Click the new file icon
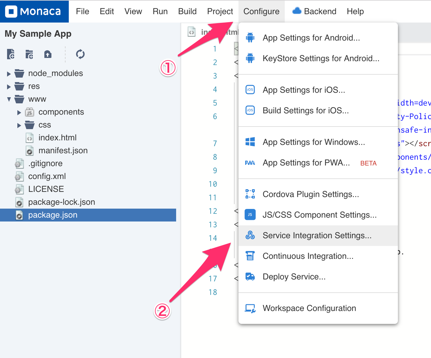 (11, 54)
